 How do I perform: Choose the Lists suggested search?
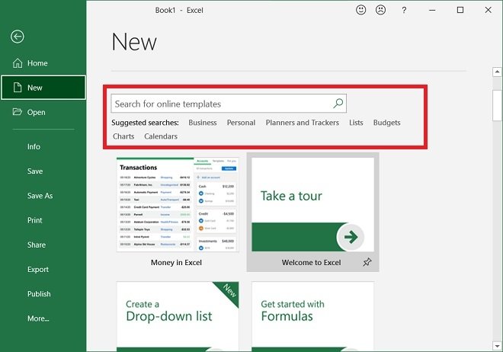[356, 123]
